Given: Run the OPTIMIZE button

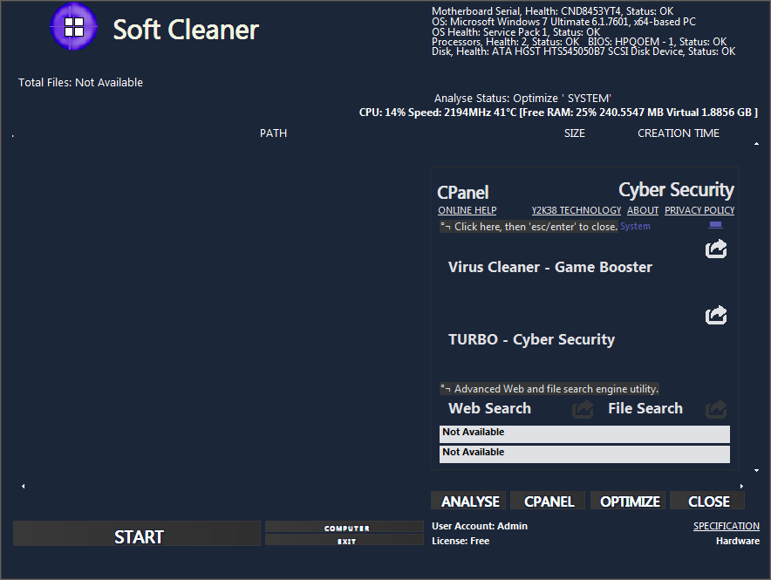Looking at the screenshot, I should click(629, 501).
